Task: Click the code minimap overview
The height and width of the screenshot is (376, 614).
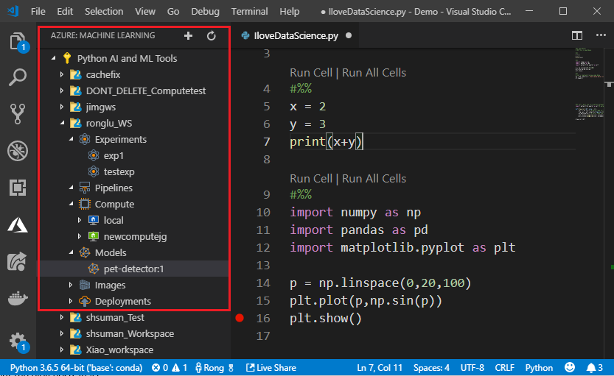Action: tap(590, 82)
